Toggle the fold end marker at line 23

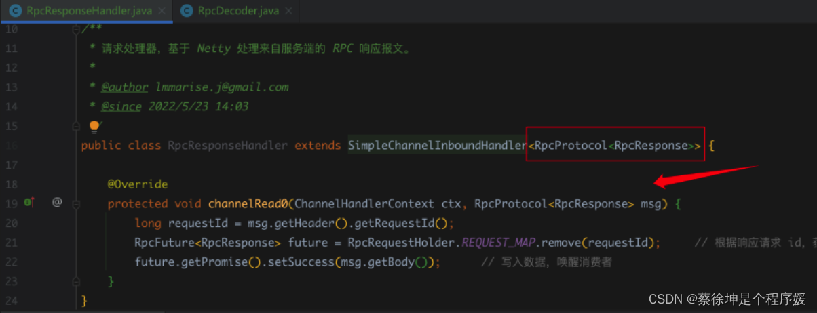76,280
